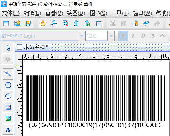Viewport: 170px width, 136px height.
Task: Click the database with green check icon
Action: 87,23
